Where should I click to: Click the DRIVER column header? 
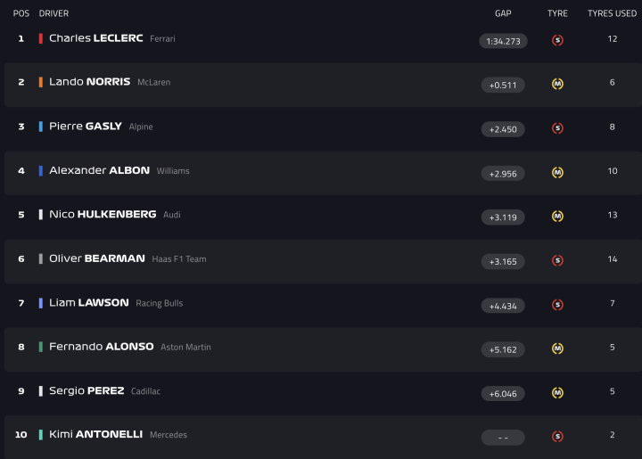click(53, 13)
